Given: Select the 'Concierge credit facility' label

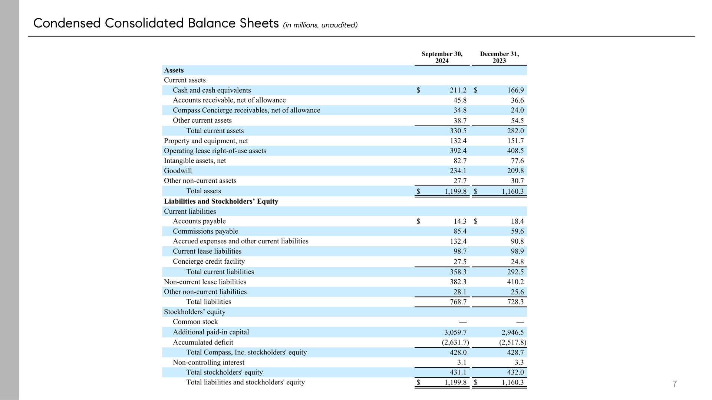Looking at the screenshot, I should (209, 261).
